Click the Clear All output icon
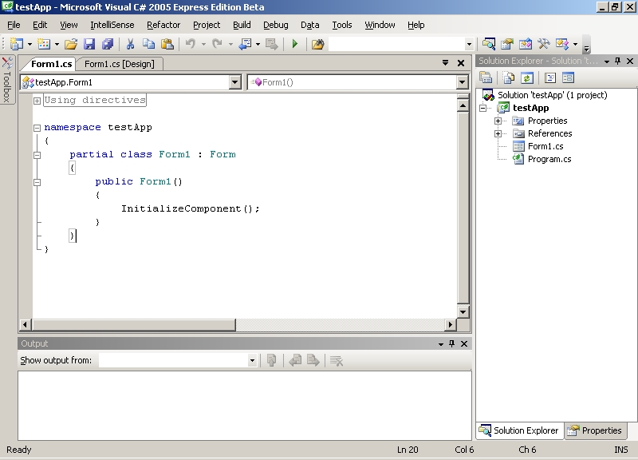Screen dimensions: 638x460 click(337, 361)
